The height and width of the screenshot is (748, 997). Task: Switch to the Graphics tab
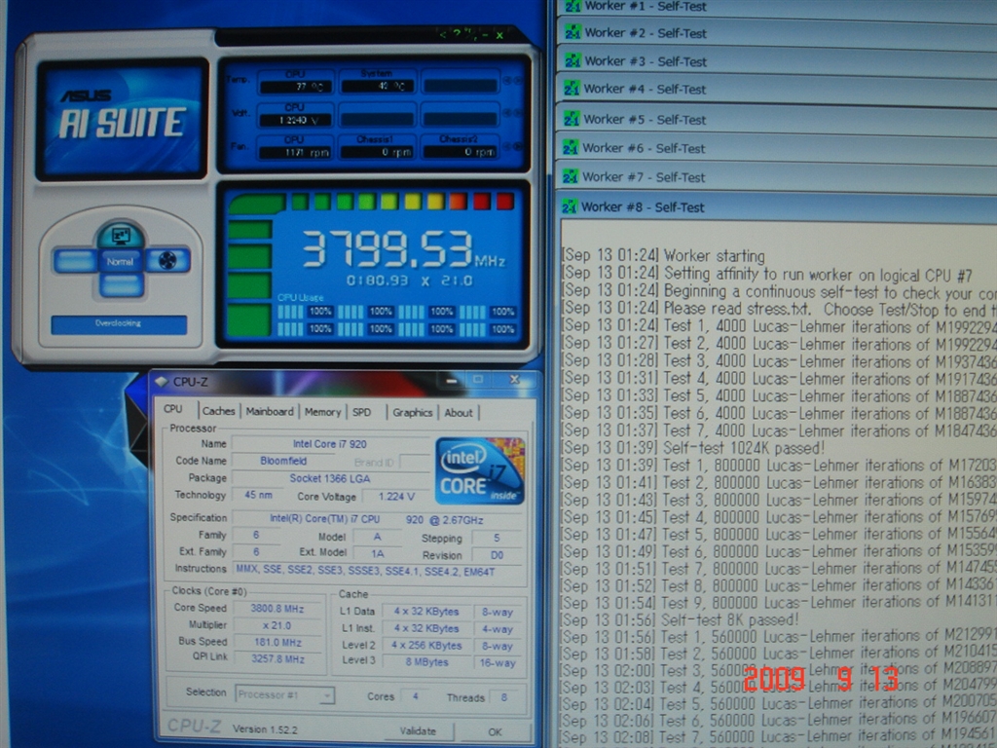pyautogui.click(x=412, y=413)
